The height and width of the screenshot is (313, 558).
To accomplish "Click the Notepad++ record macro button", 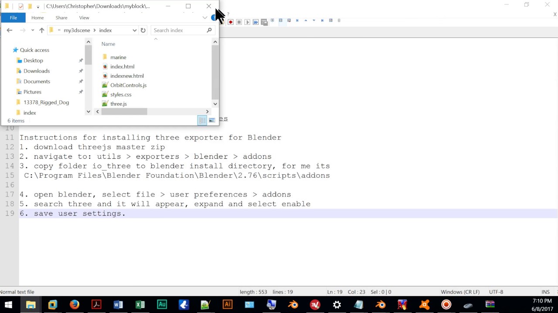I will click(x=231, y=22).
